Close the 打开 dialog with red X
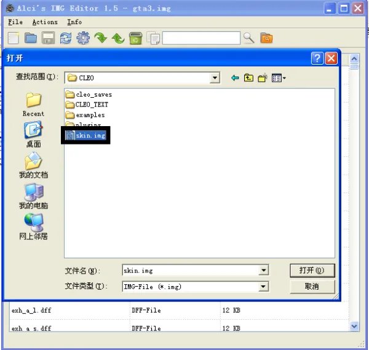This screenshot has width=369, height=350. pyautogui.click(x=331, y=58)
